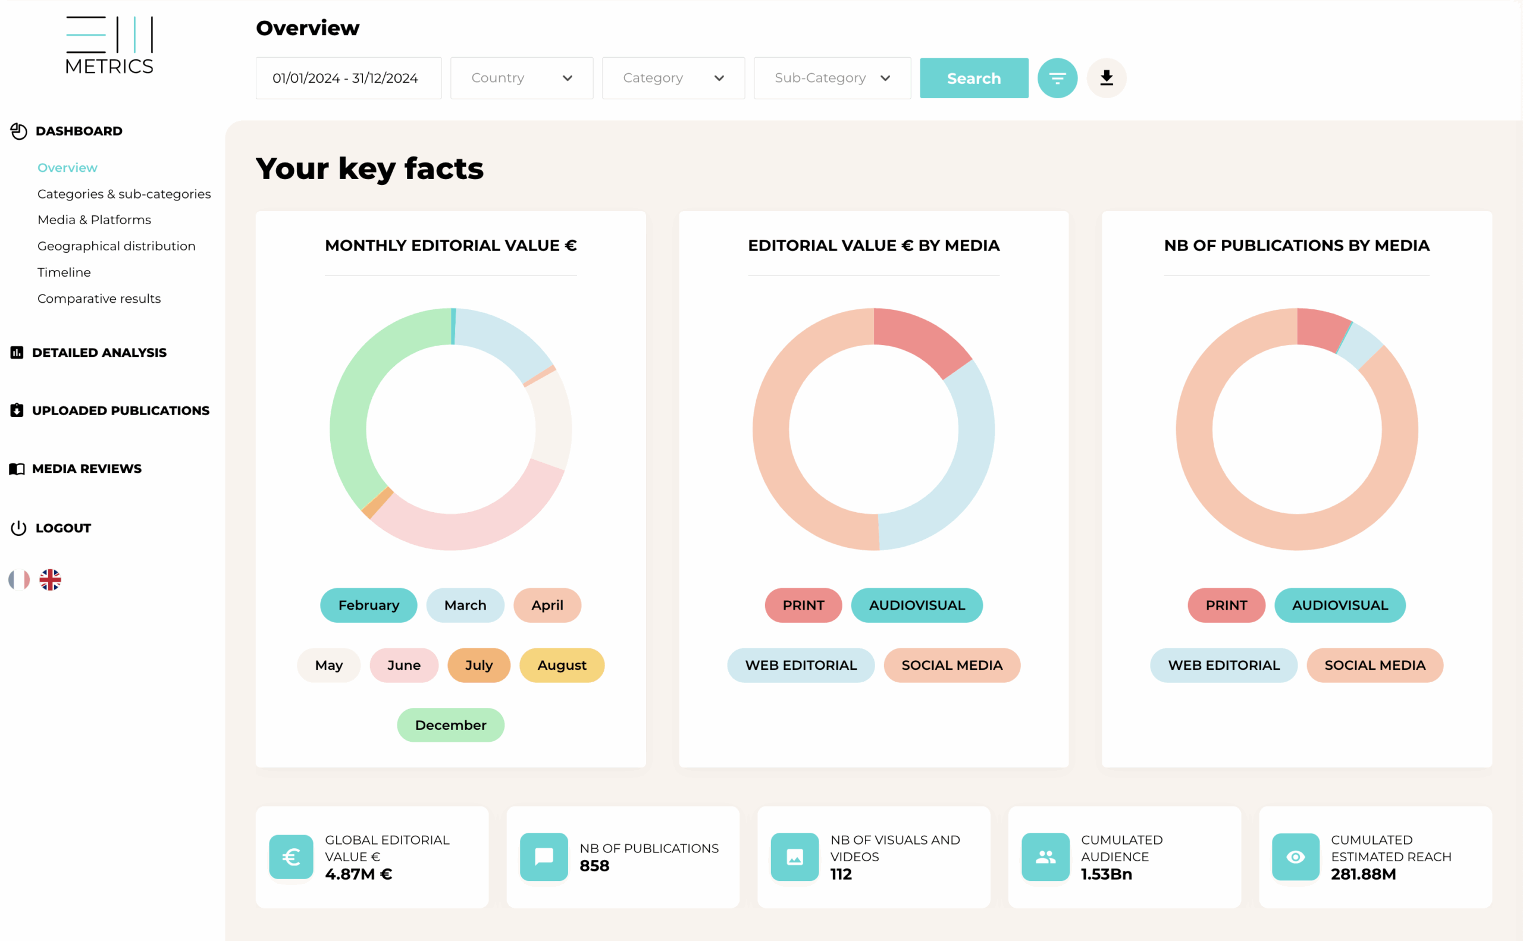Image resolution: width=1523 pixels, height=941 pixels.
Task: Toggle February in monthly chart legend
Action: click(368, 605)
